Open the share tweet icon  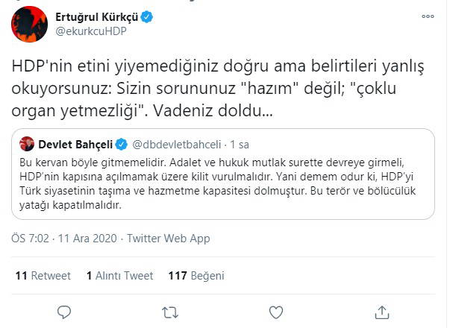pyautogui.click(x=382, y=310)
